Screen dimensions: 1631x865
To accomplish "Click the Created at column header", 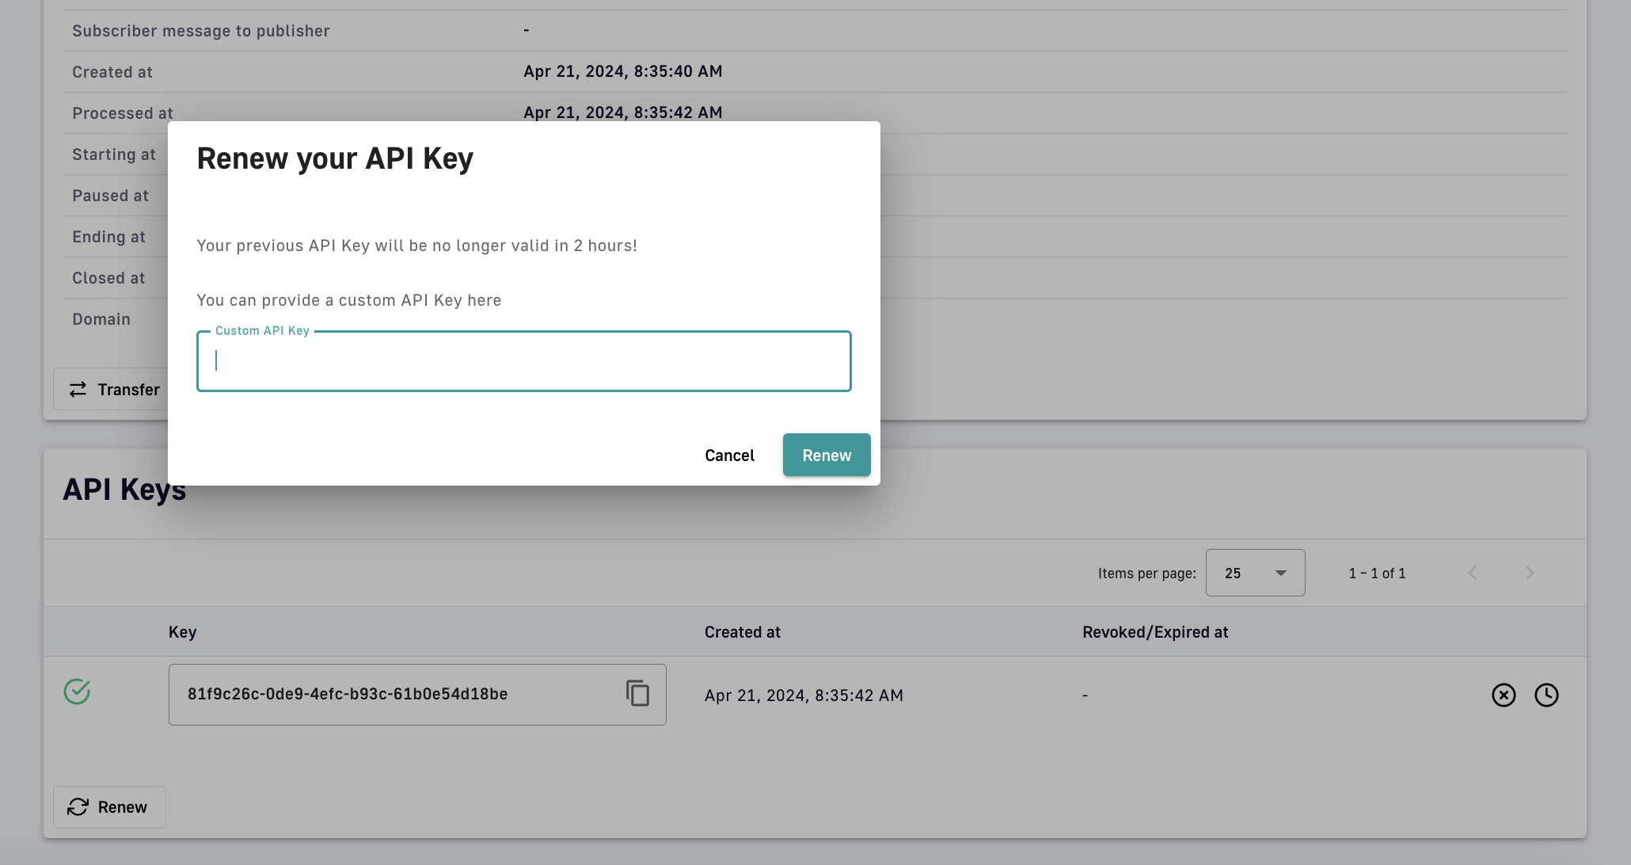I will coord(742,632).
